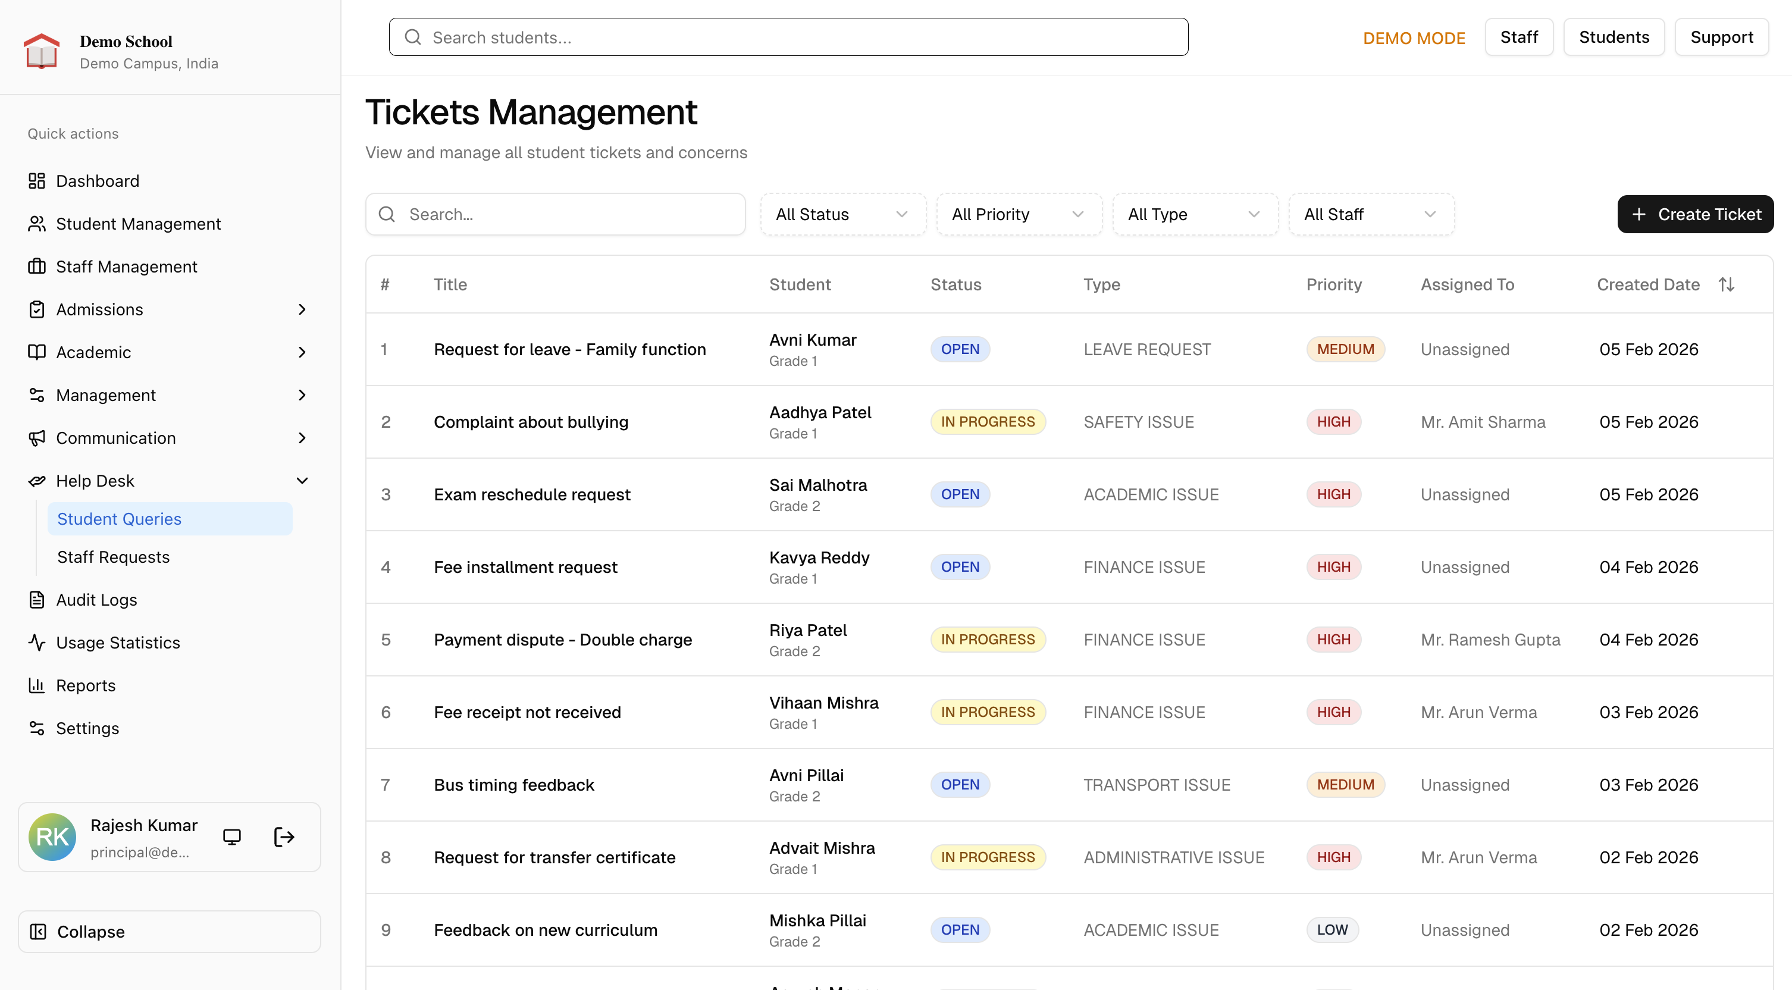Click the logout icon beside Rajesh Kumar
Screen dimensions: 1792x990
(284, 837)
